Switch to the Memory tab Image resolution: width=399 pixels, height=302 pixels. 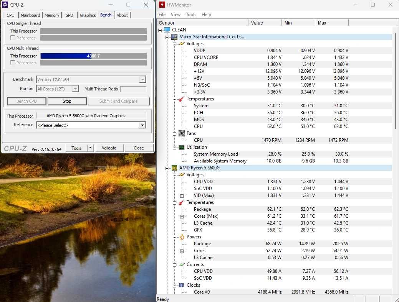point(52,15)
